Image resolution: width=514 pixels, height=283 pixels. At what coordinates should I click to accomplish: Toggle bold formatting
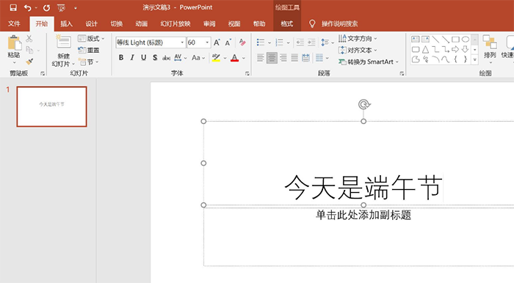(x=121, y=58)
